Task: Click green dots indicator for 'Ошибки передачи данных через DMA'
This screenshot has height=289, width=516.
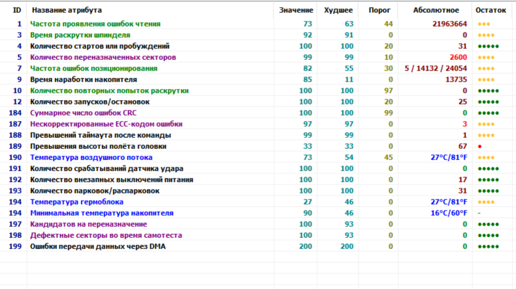Action: click(488, 246)
